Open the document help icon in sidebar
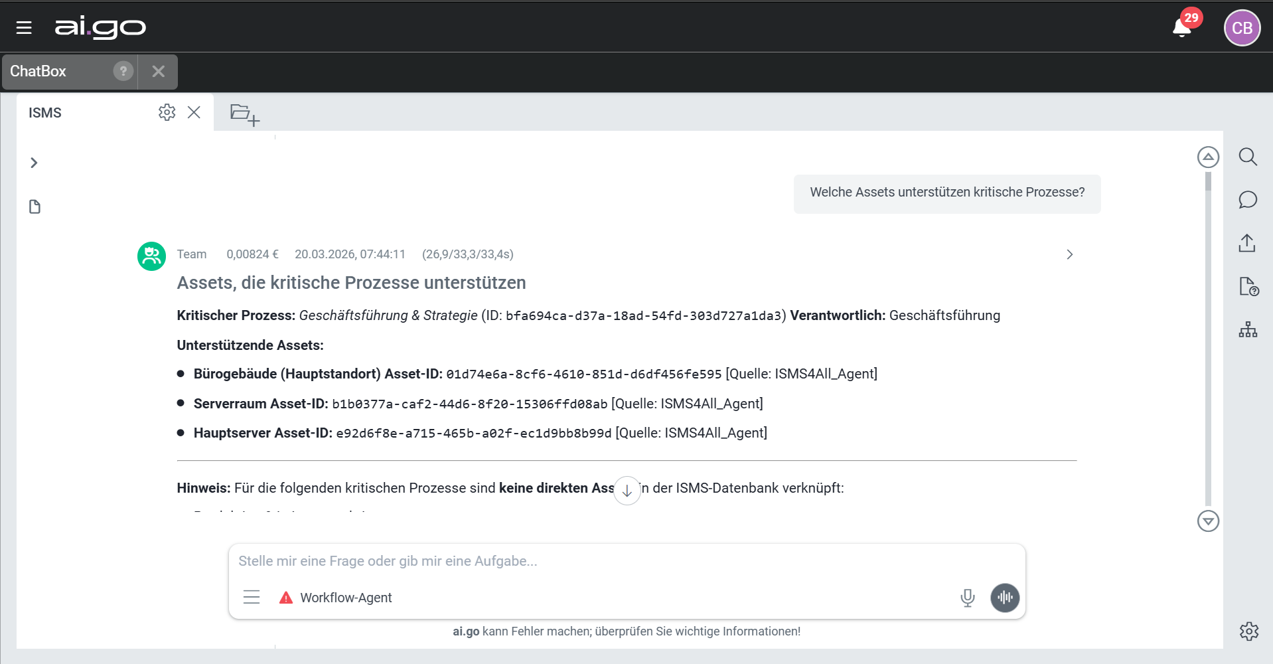 pyautogui.click(x=1248, y=287)
